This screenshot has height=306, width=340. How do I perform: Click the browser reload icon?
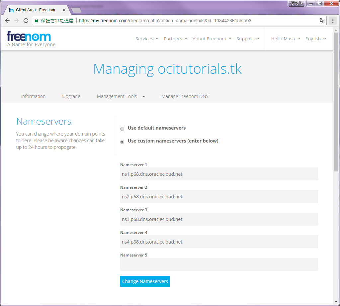click(x=26, y=21)
